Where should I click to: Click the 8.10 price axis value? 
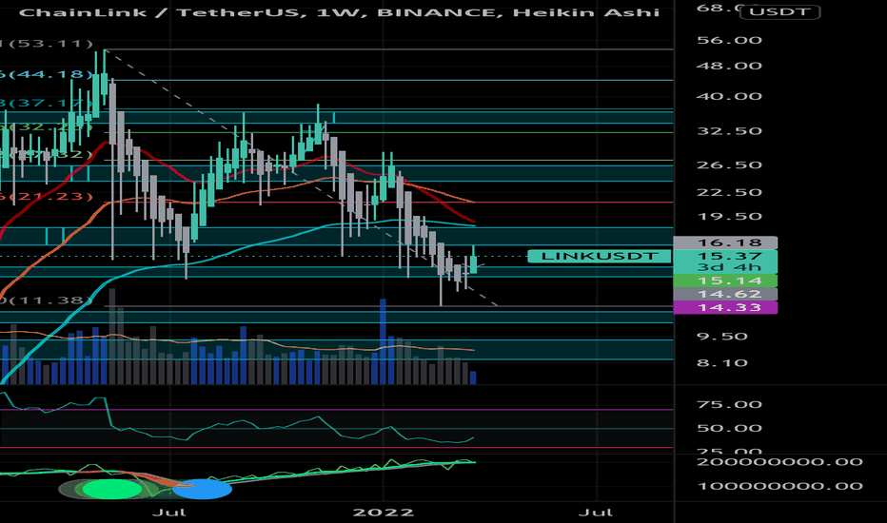coord(721,363)
